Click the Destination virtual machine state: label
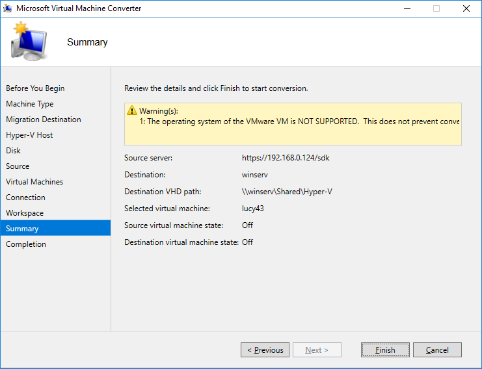The image size is (482, 369). pos(181,242)
